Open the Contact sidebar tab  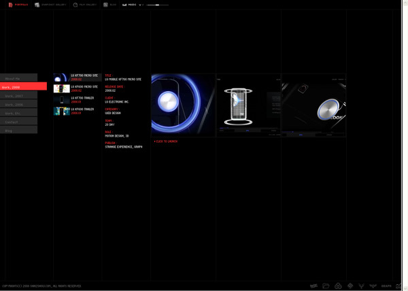click(x=19, y=122)
